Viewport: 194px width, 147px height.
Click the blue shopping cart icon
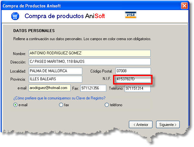[15, 16]
